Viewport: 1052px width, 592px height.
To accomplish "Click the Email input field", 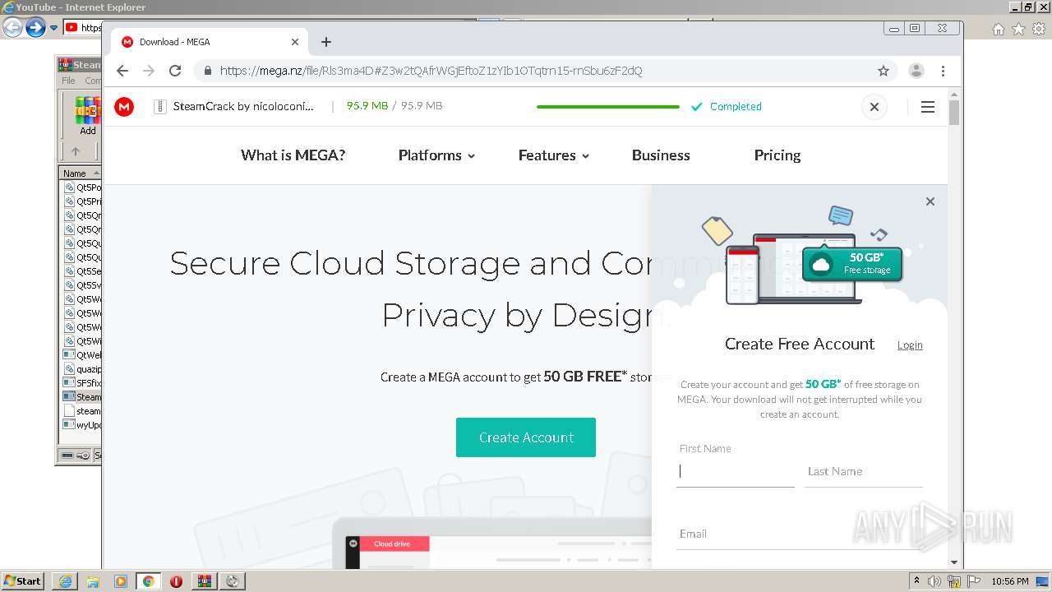I will 800,534.
